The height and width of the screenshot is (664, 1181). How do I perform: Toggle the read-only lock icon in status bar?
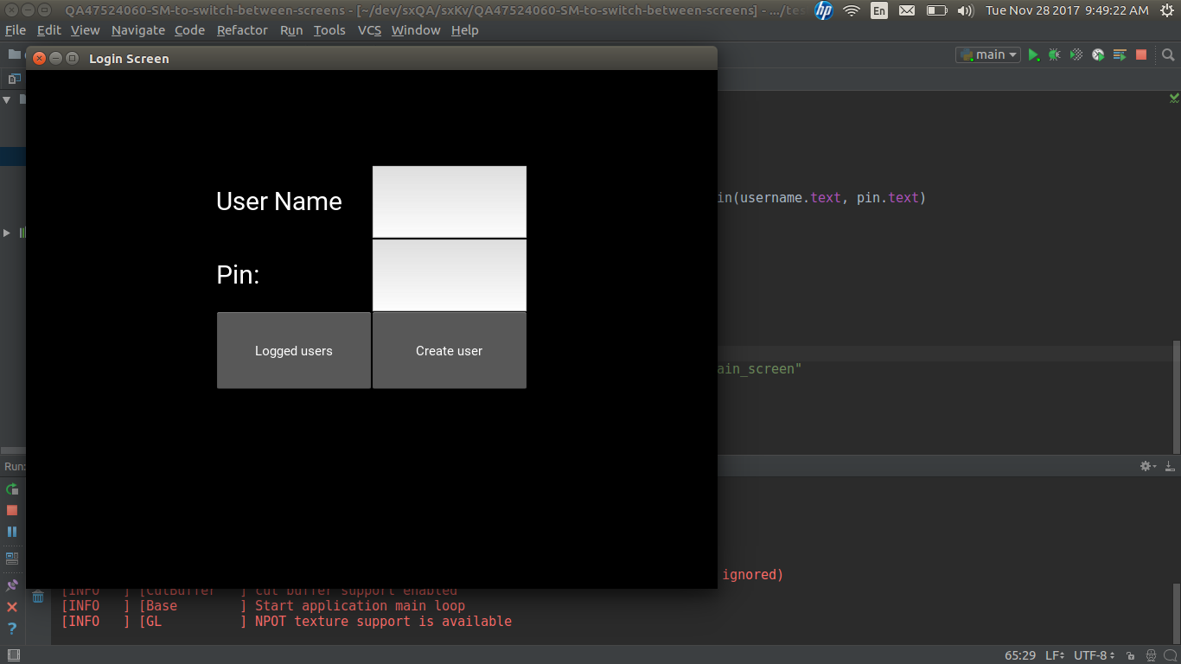pyautogui.click(x=1130, y=655)
